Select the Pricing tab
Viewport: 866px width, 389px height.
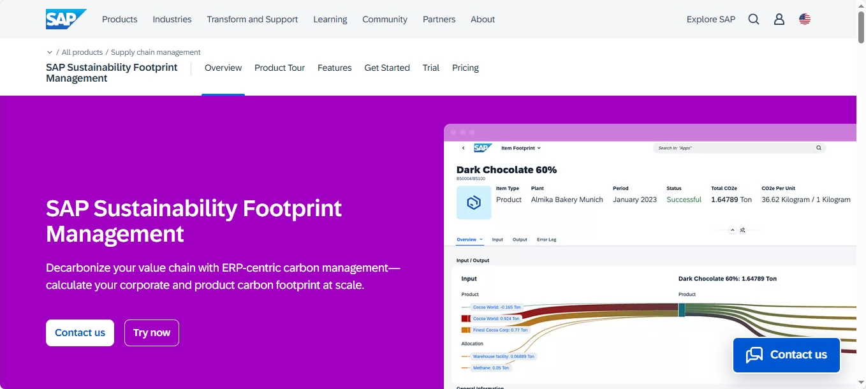click(466, 68)
